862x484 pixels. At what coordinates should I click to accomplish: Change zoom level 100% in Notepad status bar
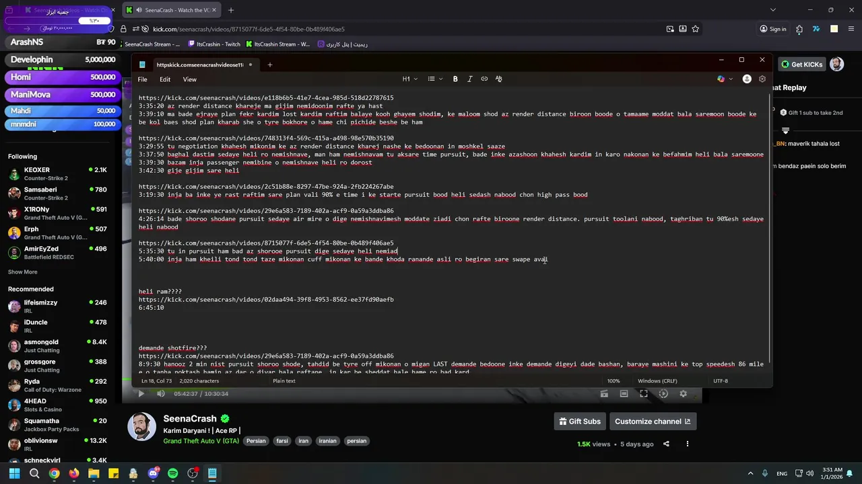pos(614,381)
